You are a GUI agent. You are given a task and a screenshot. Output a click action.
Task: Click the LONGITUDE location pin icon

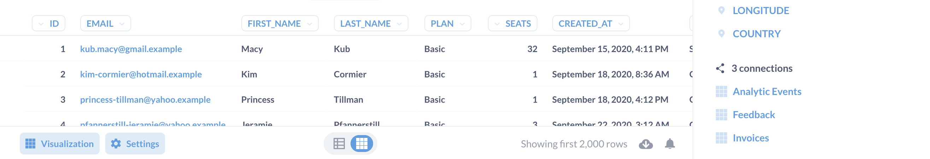[721, 11]
